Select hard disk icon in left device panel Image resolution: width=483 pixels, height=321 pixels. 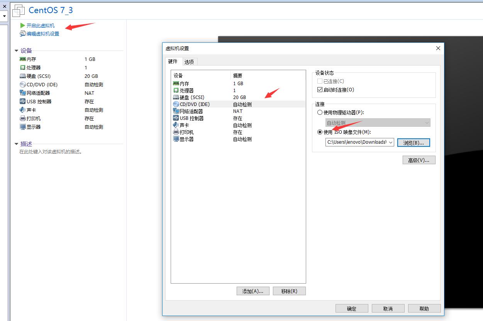point(23,76)
